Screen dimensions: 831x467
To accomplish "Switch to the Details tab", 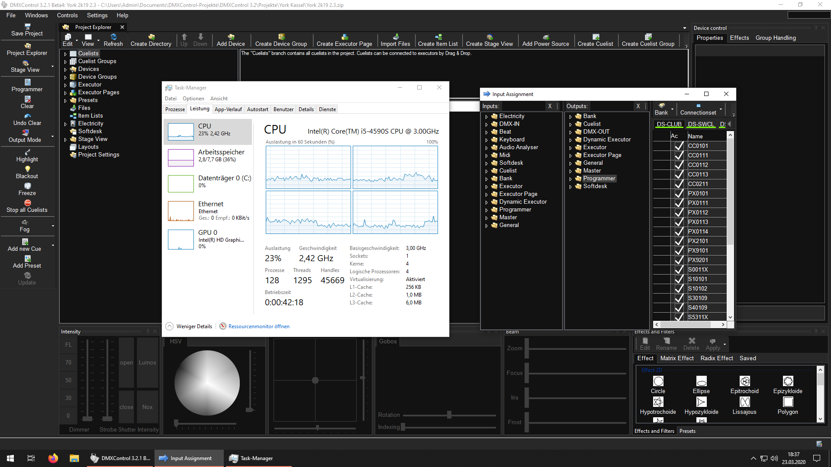I will [x=306, y=109].
